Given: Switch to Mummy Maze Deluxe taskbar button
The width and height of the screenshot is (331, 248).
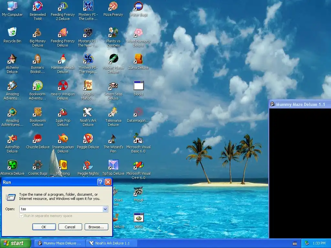Looking at the screenshot, I should pos(60,243).
